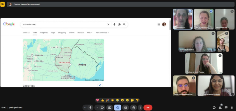Image resolution: width=236 pixels, height=111 pixels.
Task: Open the meeting chat panel
Action: pyautogui.click(x=226, y=107)
